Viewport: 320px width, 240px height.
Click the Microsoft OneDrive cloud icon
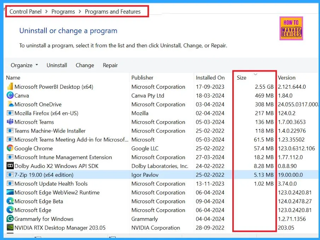[x=10, y=104]
